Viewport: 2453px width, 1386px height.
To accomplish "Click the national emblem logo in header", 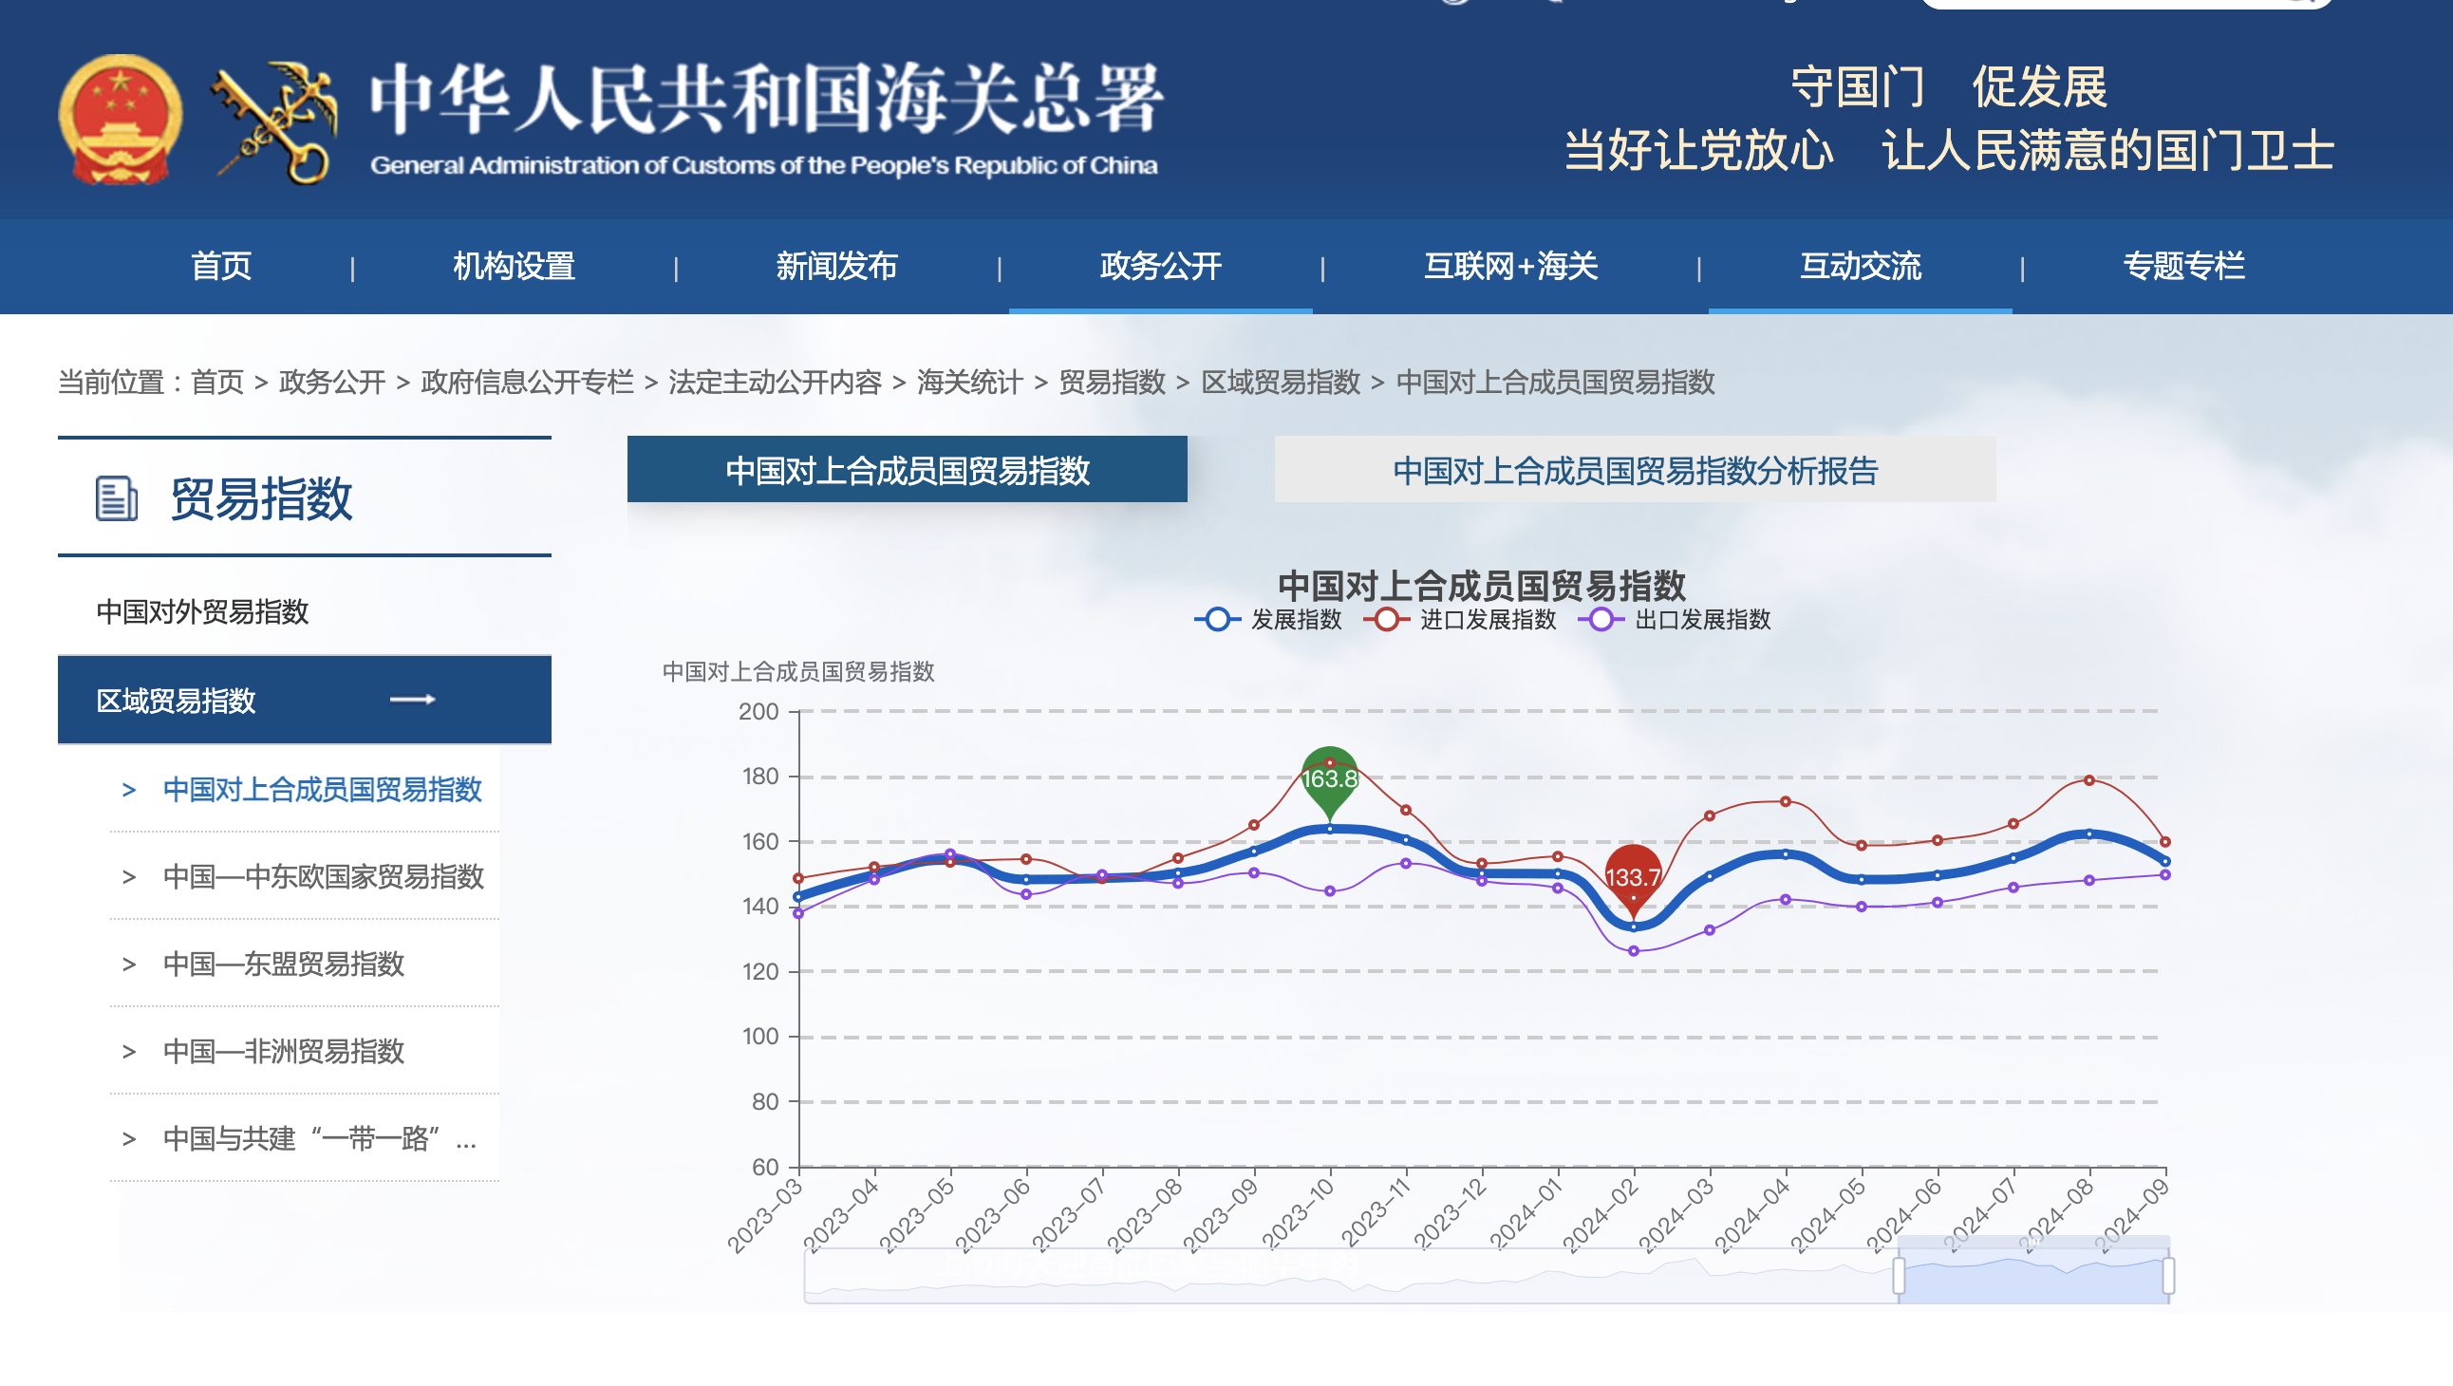I will pos(120,119).
